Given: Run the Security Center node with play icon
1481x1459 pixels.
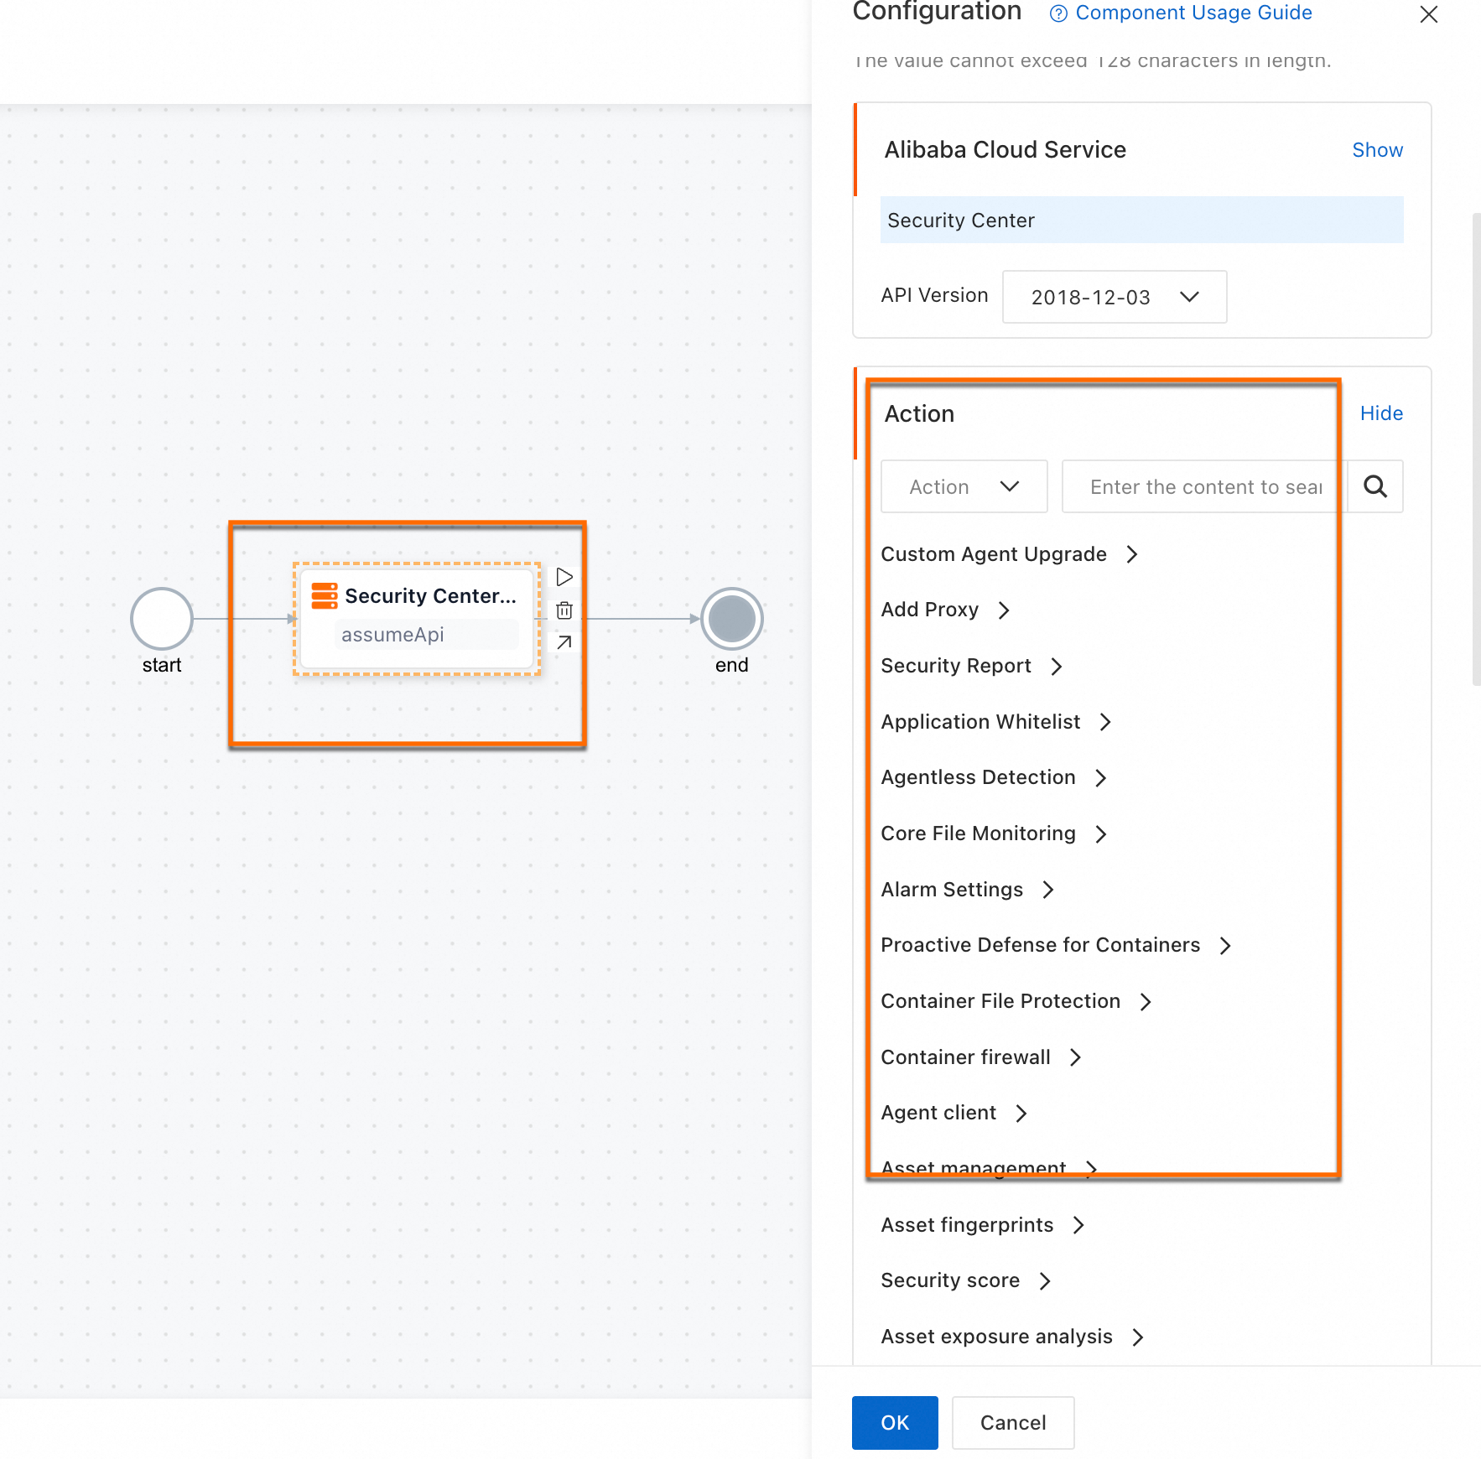Looking at the screenshot, I should tap(564, 577).
